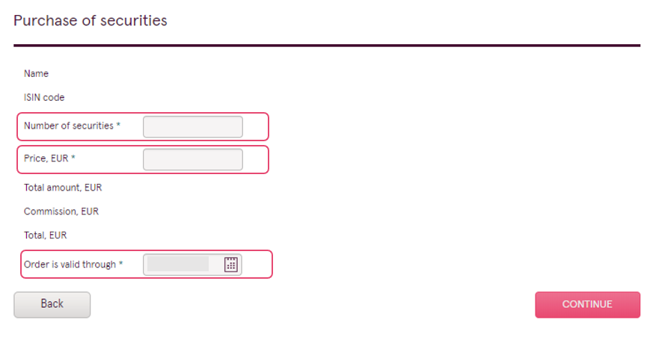Screen dimensions: 662x349
Task: Click the 'Commission, EUR' label
Action: pos(61,211)
